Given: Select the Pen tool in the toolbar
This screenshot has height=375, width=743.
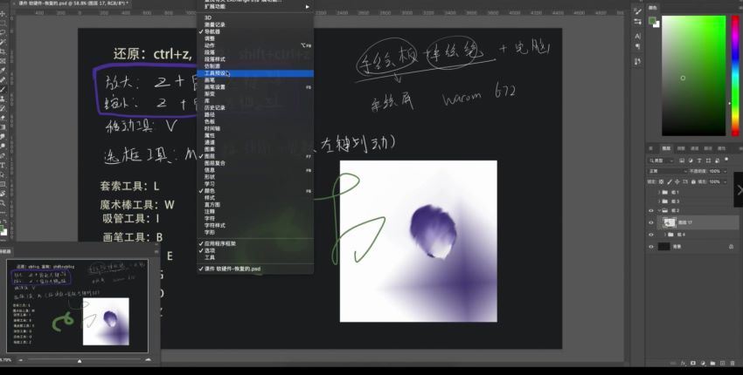Looking at the screenshot, I should [x=3, y=155].
